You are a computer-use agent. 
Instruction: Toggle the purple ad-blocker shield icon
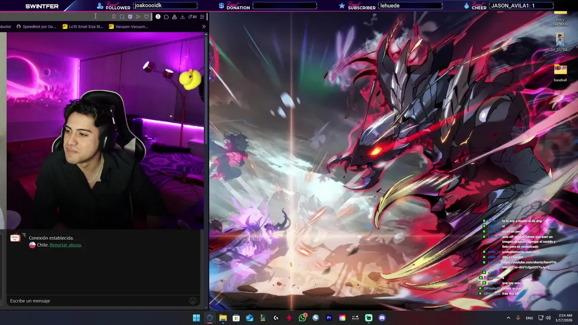[130, 17]
